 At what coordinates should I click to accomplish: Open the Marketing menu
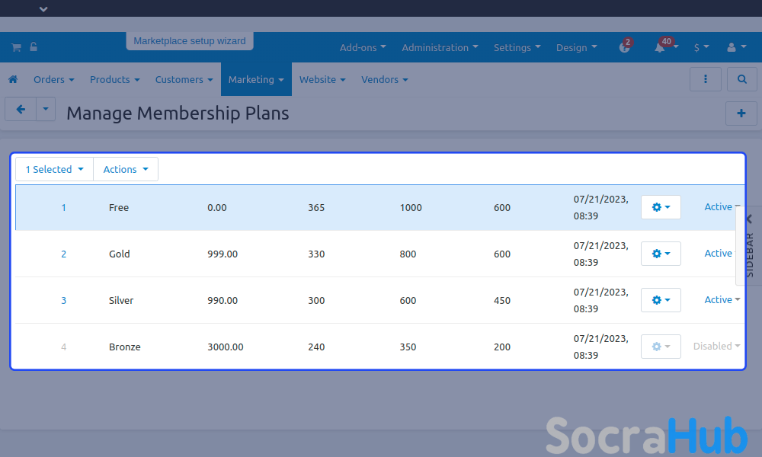[256, 79]
